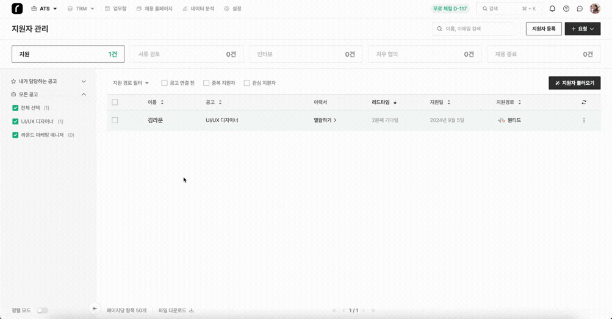The width and height of the screenshot is (612, 319).
Task: Uncheck the UI/UX 디자이너 checkbox
Action: click(x=15, y=121)
